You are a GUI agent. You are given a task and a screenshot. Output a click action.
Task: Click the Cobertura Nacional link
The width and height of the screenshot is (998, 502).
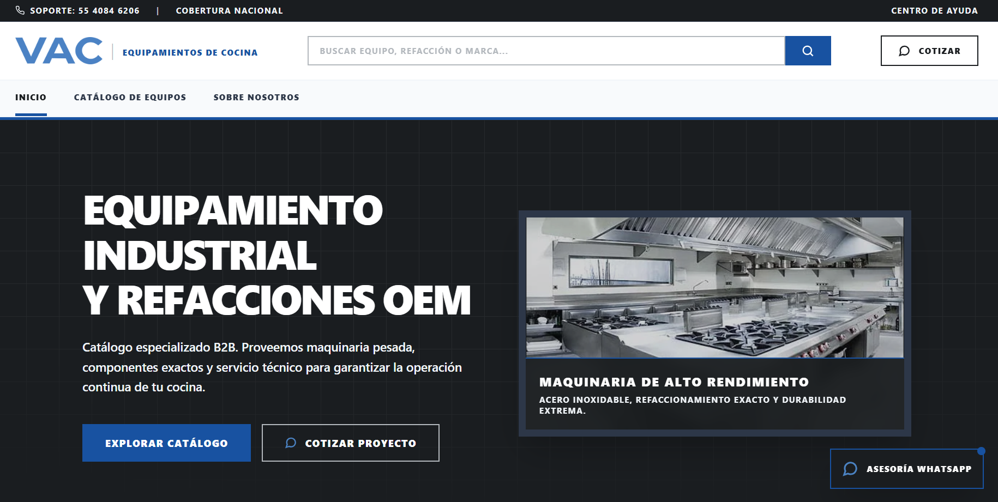[230, 11]
